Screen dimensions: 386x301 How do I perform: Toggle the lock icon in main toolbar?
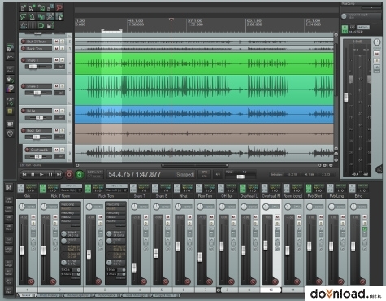tap(50, 26)
